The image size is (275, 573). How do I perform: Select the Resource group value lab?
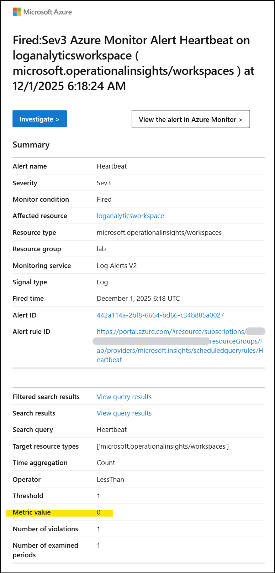[101, 249]
